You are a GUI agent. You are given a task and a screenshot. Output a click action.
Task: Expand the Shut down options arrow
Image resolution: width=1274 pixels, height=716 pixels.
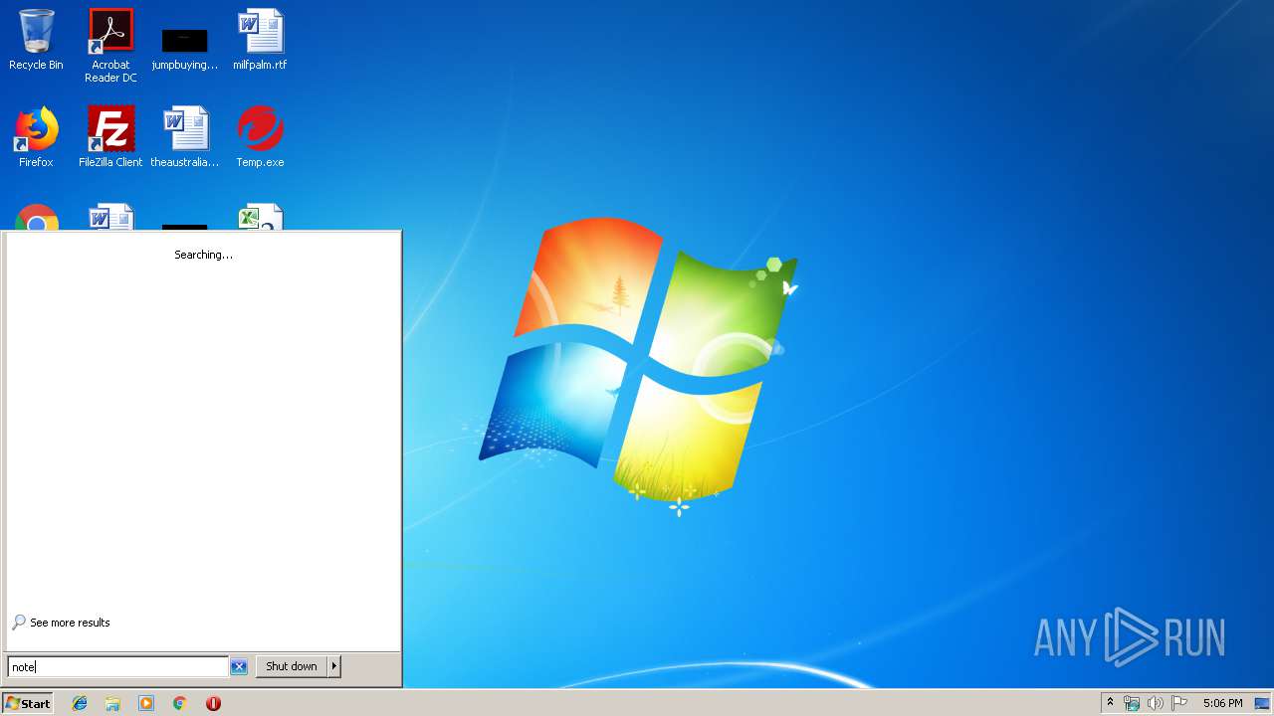coord(334,666)
